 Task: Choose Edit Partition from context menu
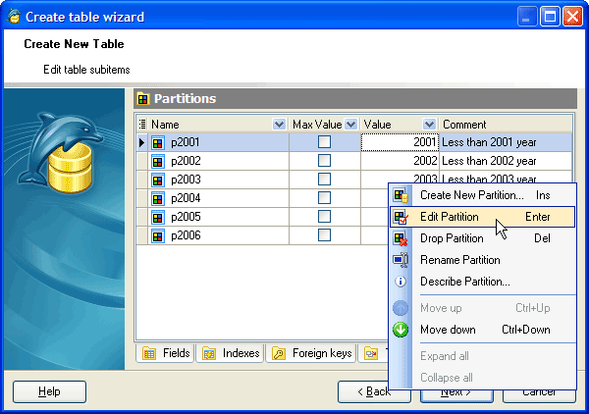(x=482, y=217)
